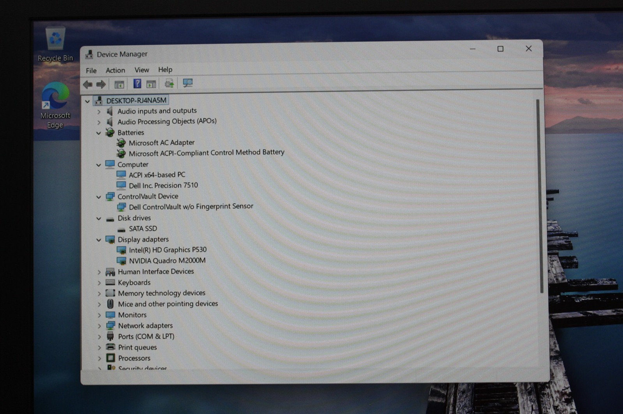623x414 pixels.
Task: Select the Memory technology devices label
Action: [x=162, y=293]
